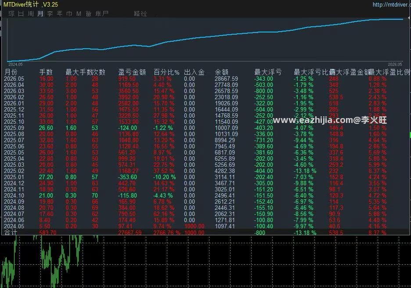Click the drawdown ratio -13.18 % in 2025.02 row
Image resolution: width=411 pixels, height=288 pixels.
coord(305,171)
